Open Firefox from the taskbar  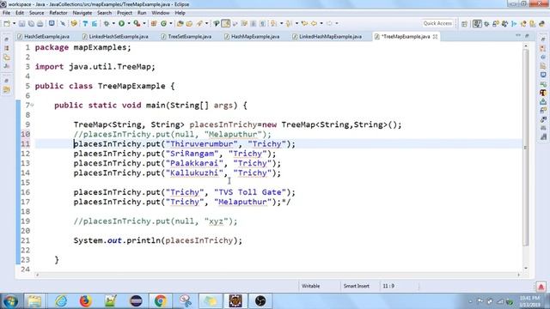[x=85, y=301]
